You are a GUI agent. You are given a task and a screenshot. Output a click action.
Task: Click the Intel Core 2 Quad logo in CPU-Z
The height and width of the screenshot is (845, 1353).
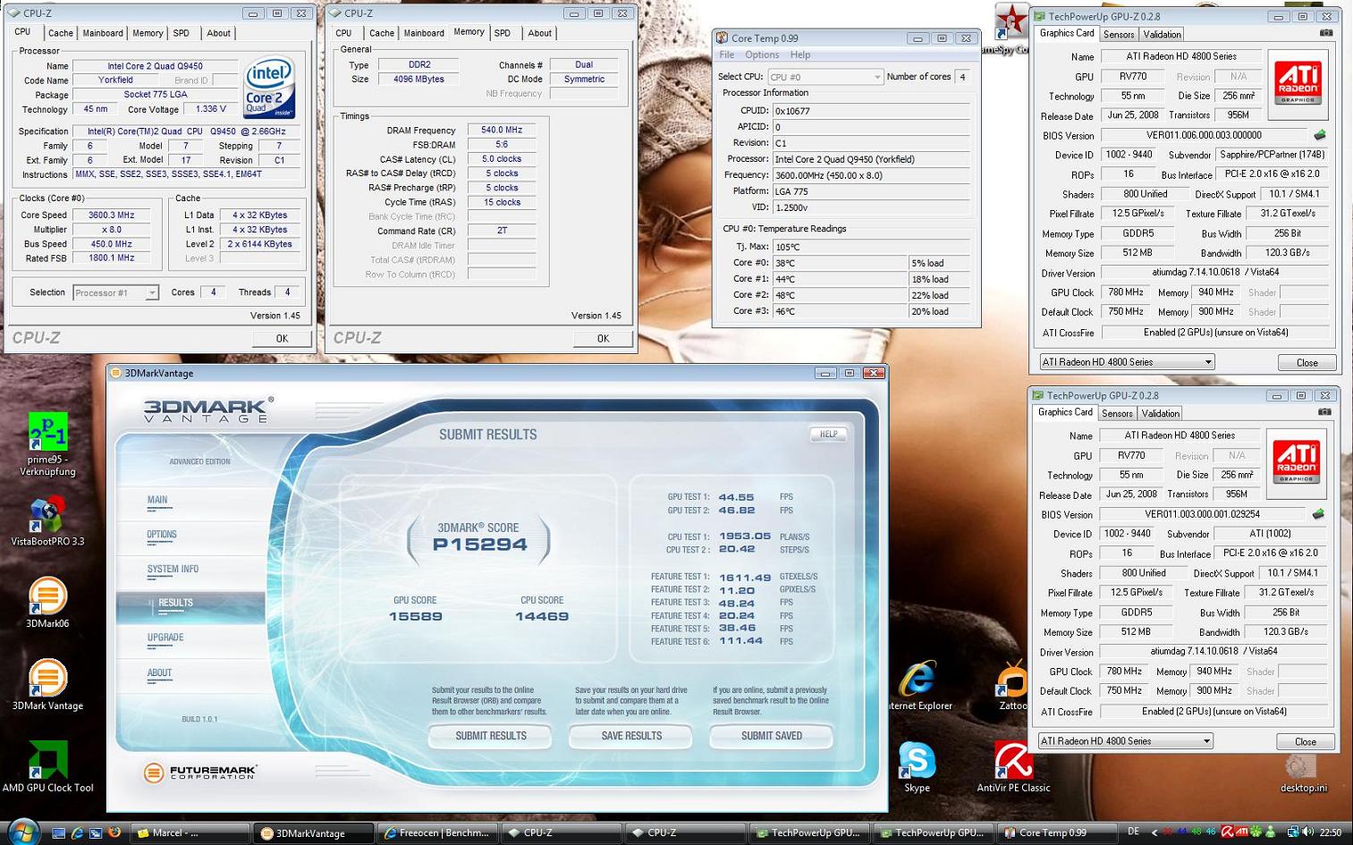click(x=269, y=89)
